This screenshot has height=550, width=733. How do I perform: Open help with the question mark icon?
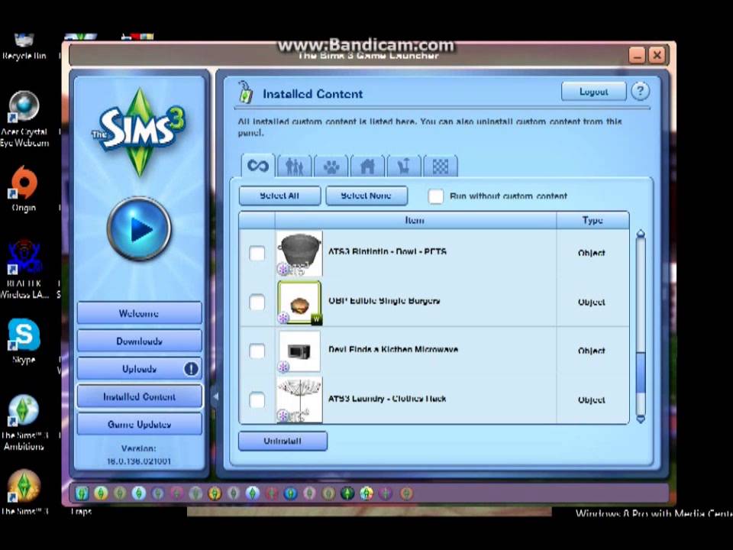point(640,91)
